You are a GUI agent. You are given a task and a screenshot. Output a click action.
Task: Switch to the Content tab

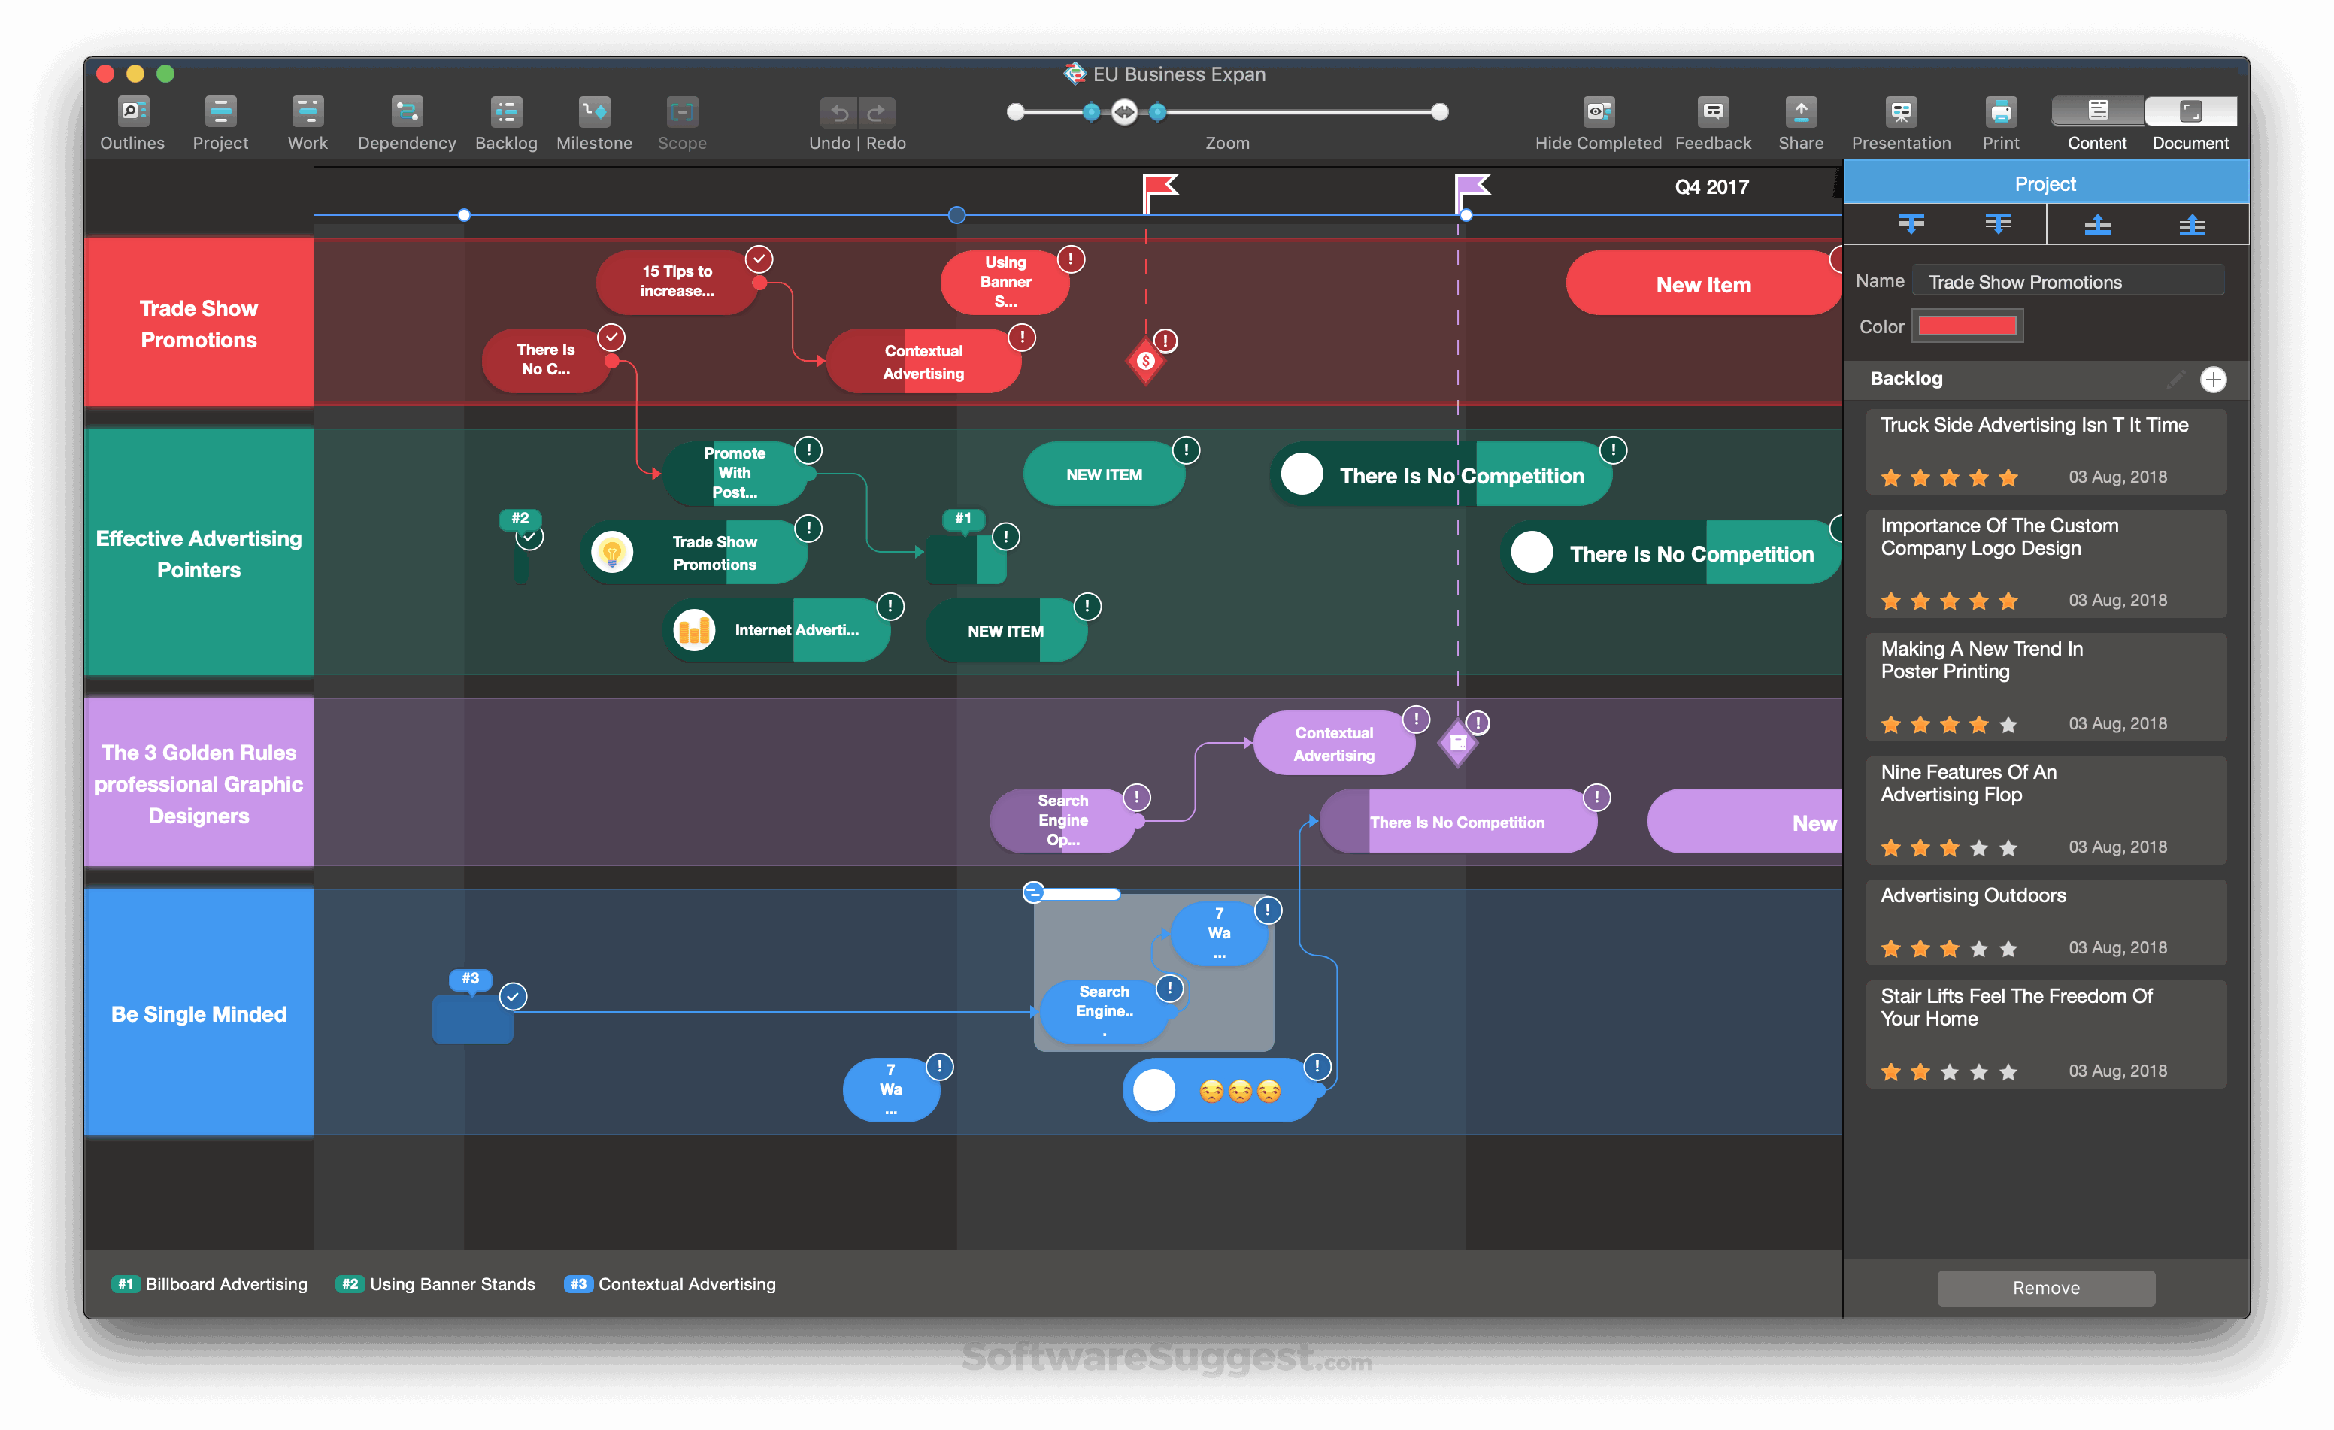2096,121
